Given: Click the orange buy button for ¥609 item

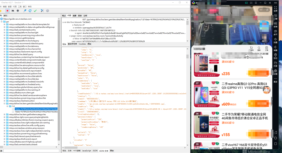Looking at the screenshot, I should click(258, 104).
